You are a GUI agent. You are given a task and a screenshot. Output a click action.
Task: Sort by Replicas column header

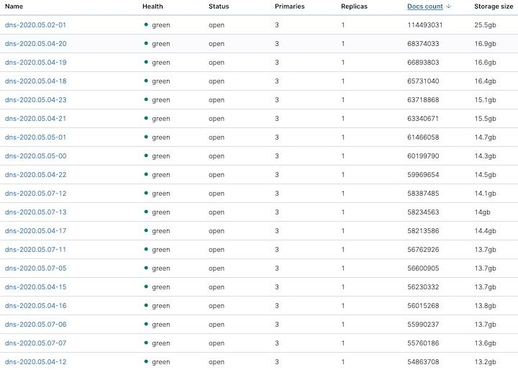pyautogui.click(x=355, y=6)
